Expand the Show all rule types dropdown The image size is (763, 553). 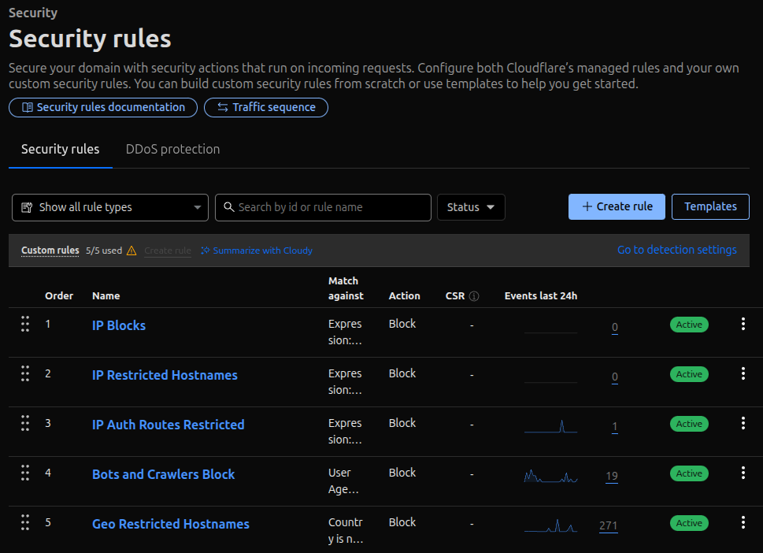110,207
